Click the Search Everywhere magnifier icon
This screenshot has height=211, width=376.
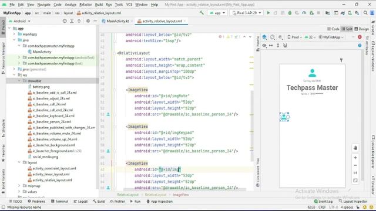365,13
